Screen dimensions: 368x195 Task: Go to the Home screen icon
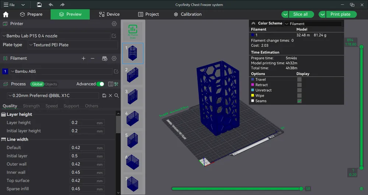click(6, 14)
